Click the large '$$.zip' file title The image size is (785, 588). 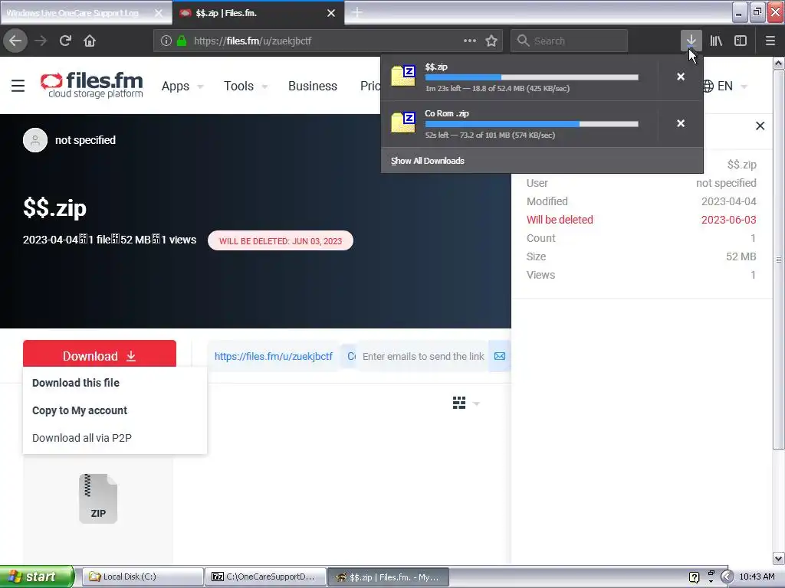coord(54,208)
